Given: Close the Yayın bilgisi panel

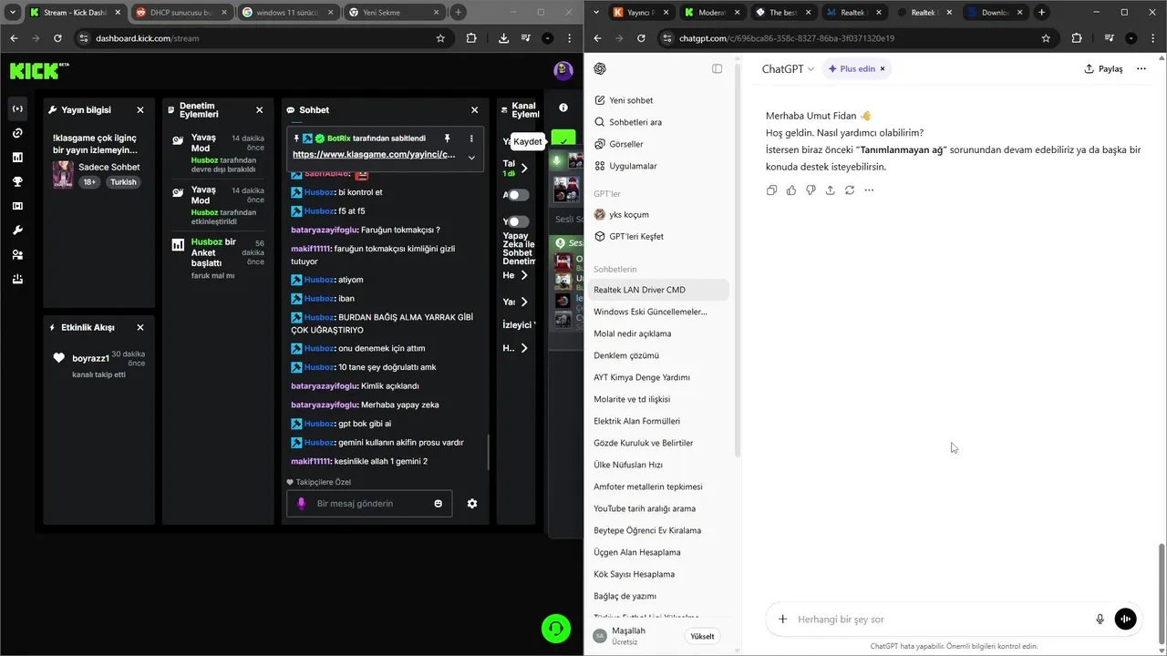Looking at the screenshot, I should coord(140,110).
